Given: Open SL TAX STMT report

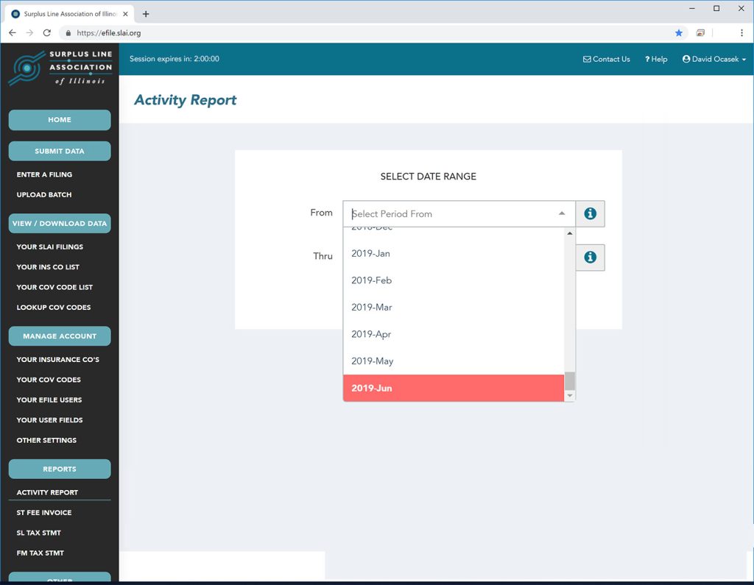Looking at the screenshot, I should 38,533.
